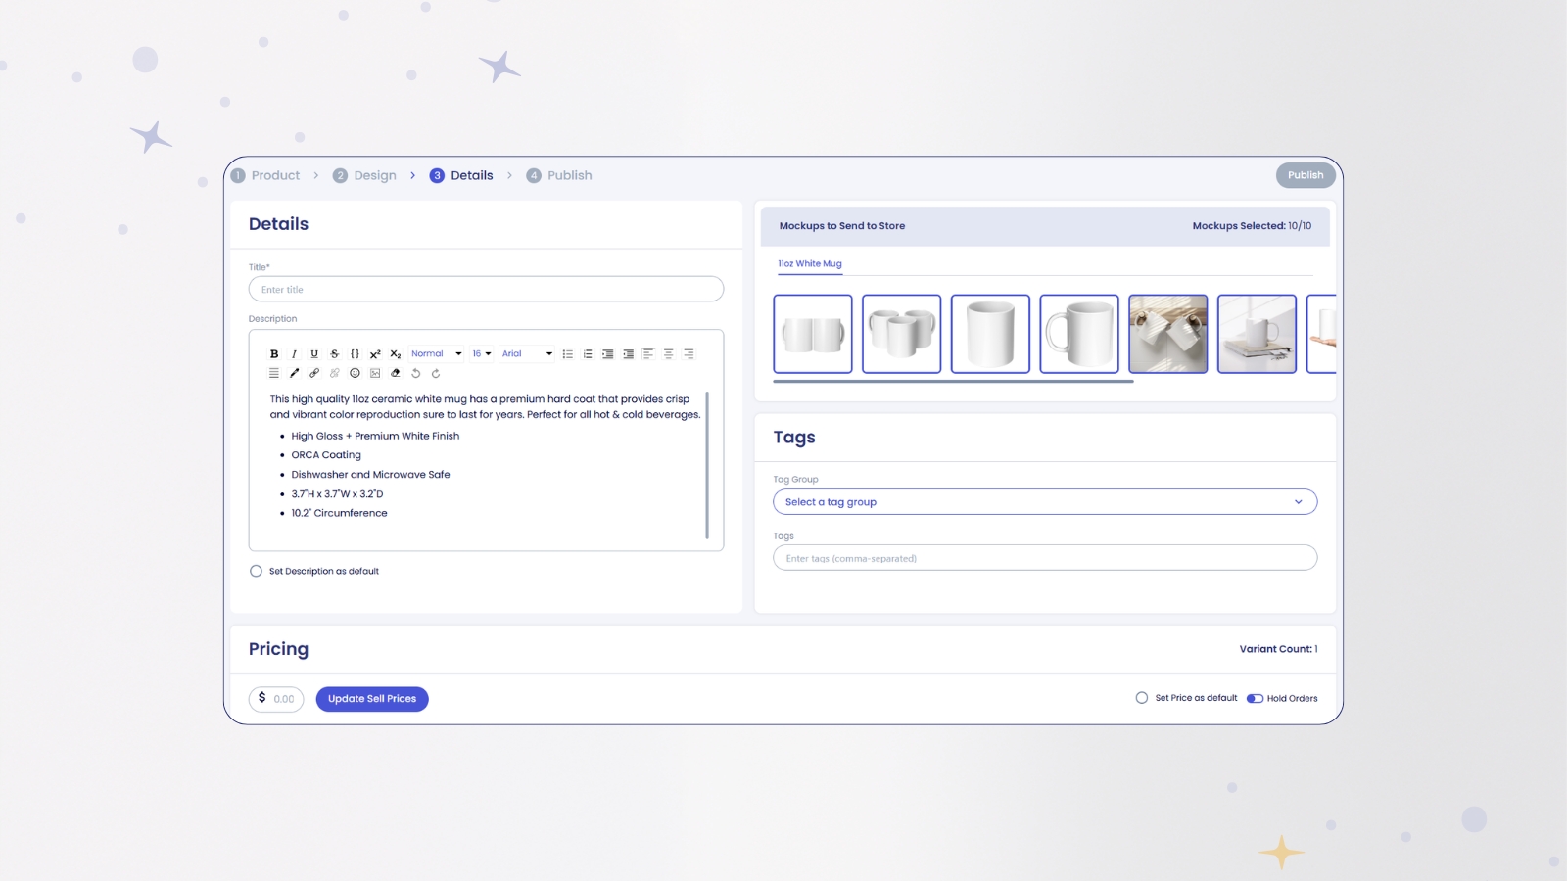Select the mug on books mockup thumbnail
This screenshot has width=1567, height=881.
click(x=1257, y=334)
